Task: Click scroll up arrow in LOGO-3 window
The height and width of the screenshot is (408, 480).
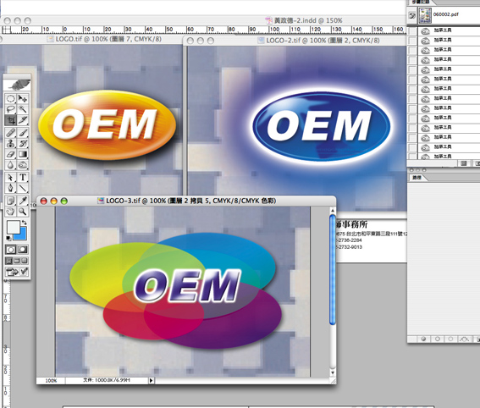Action: point(333,211)
